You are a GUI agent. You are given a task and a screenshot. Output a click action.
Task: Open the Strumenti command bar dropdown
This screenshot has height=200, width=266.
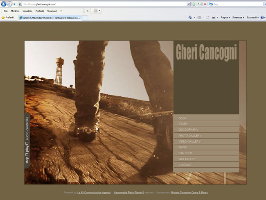[252, 18]
